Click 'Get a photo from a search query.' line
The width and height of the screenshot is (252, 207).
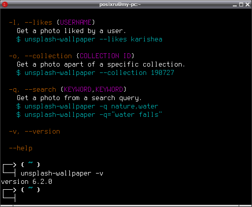[x=79, y=98]
